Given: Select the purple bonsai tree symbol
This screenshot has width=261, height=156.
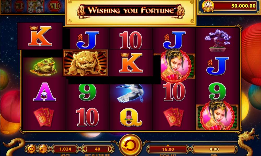Looking at the screenshot, I should point(218,41).
